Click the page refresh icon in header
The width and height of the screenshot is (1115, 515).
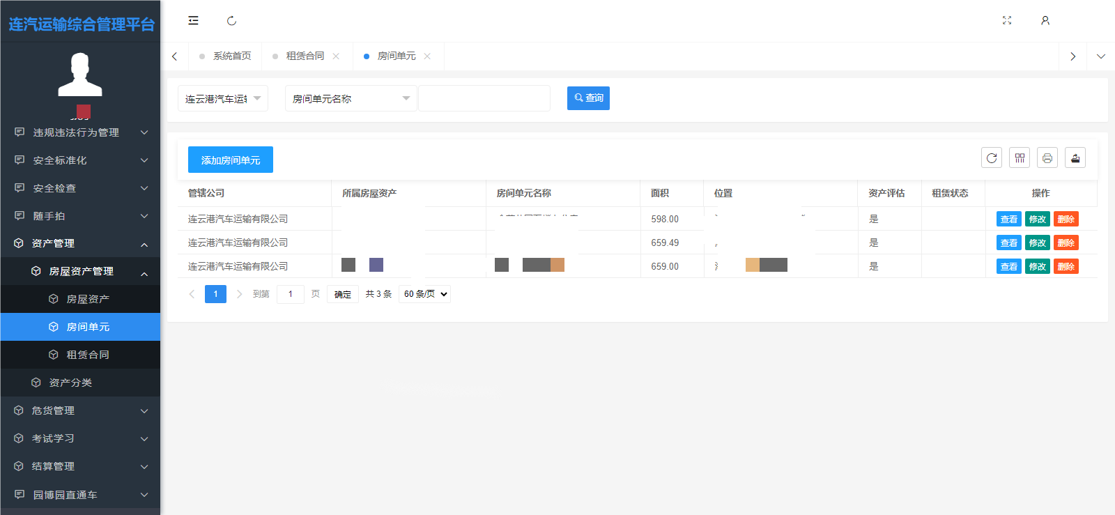pos(231,21)
